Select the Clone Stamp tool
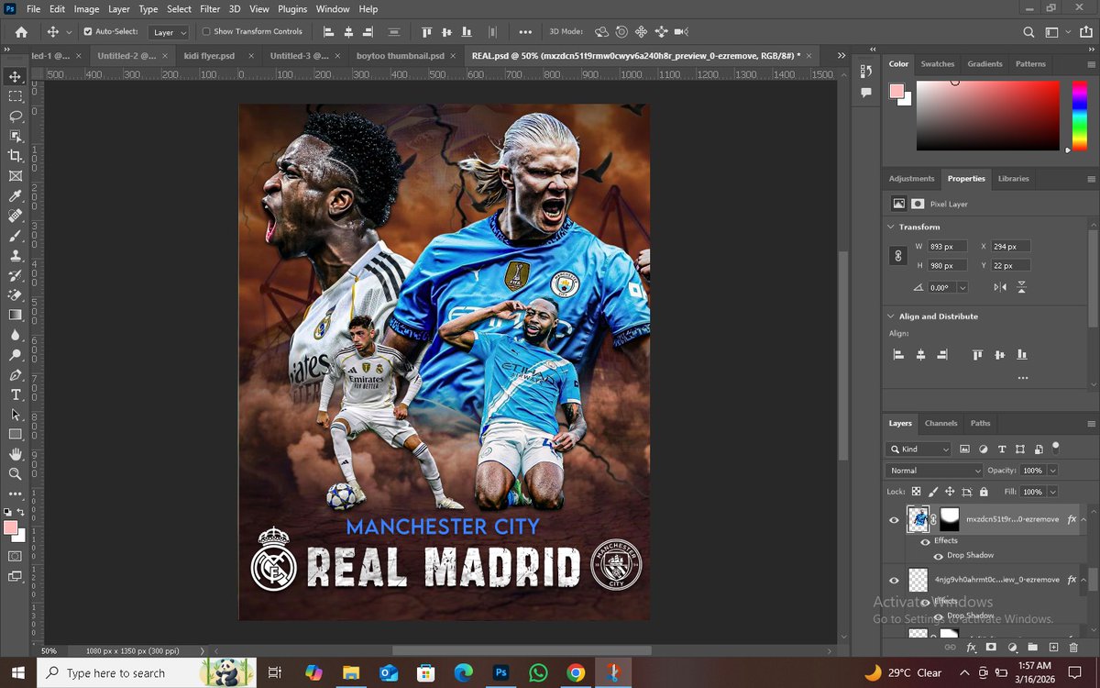 (x=16, y=256)
